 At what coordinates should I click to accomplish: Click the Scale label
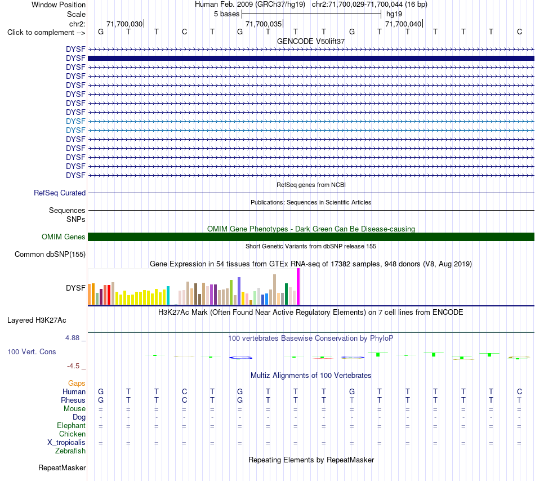click(77, 14)
